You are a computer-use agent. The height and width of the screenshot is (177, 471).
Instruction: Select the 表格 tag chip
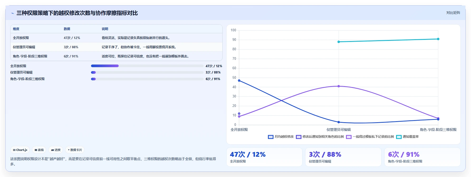pyautogui.click(x=39, y=150)
